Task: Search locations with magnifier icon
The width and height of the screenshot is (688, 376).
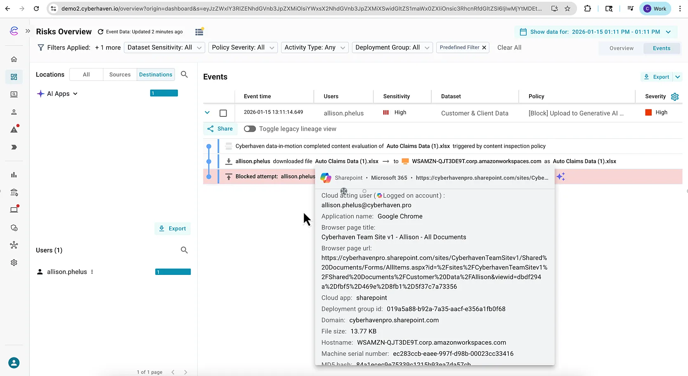Action: 184,74
